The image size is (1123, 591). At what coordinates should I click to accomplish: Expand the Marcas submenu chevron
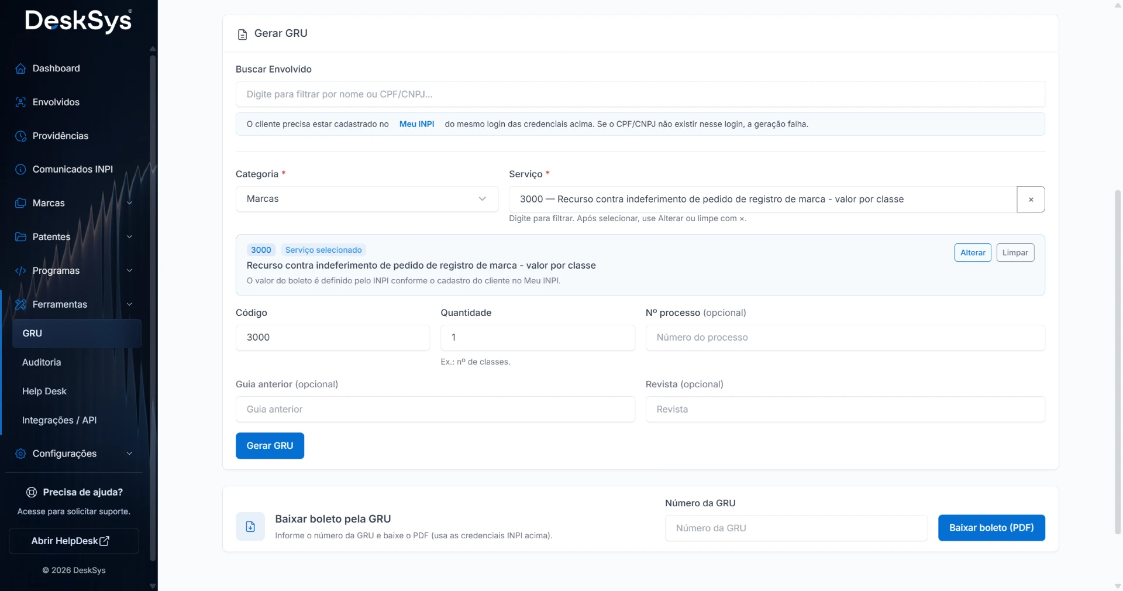pyautogui.click(x=129, y=203)
